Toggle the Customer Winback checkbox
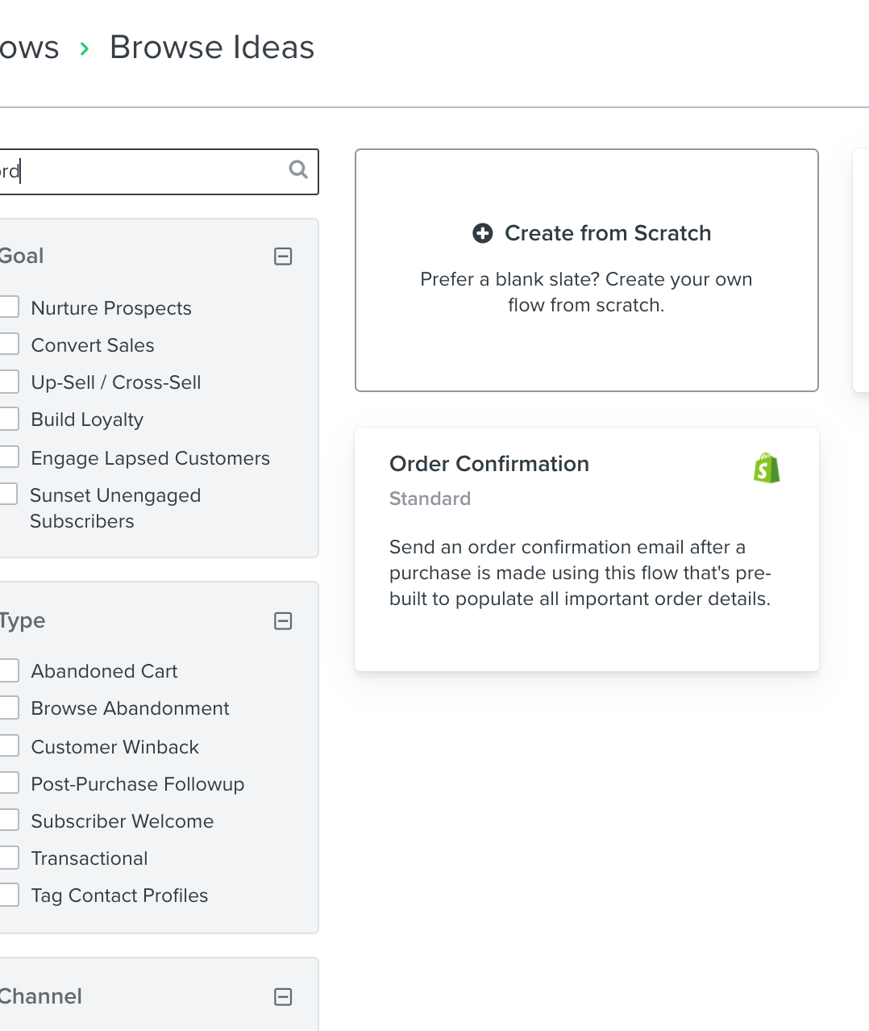 click(x=9, y=745)
